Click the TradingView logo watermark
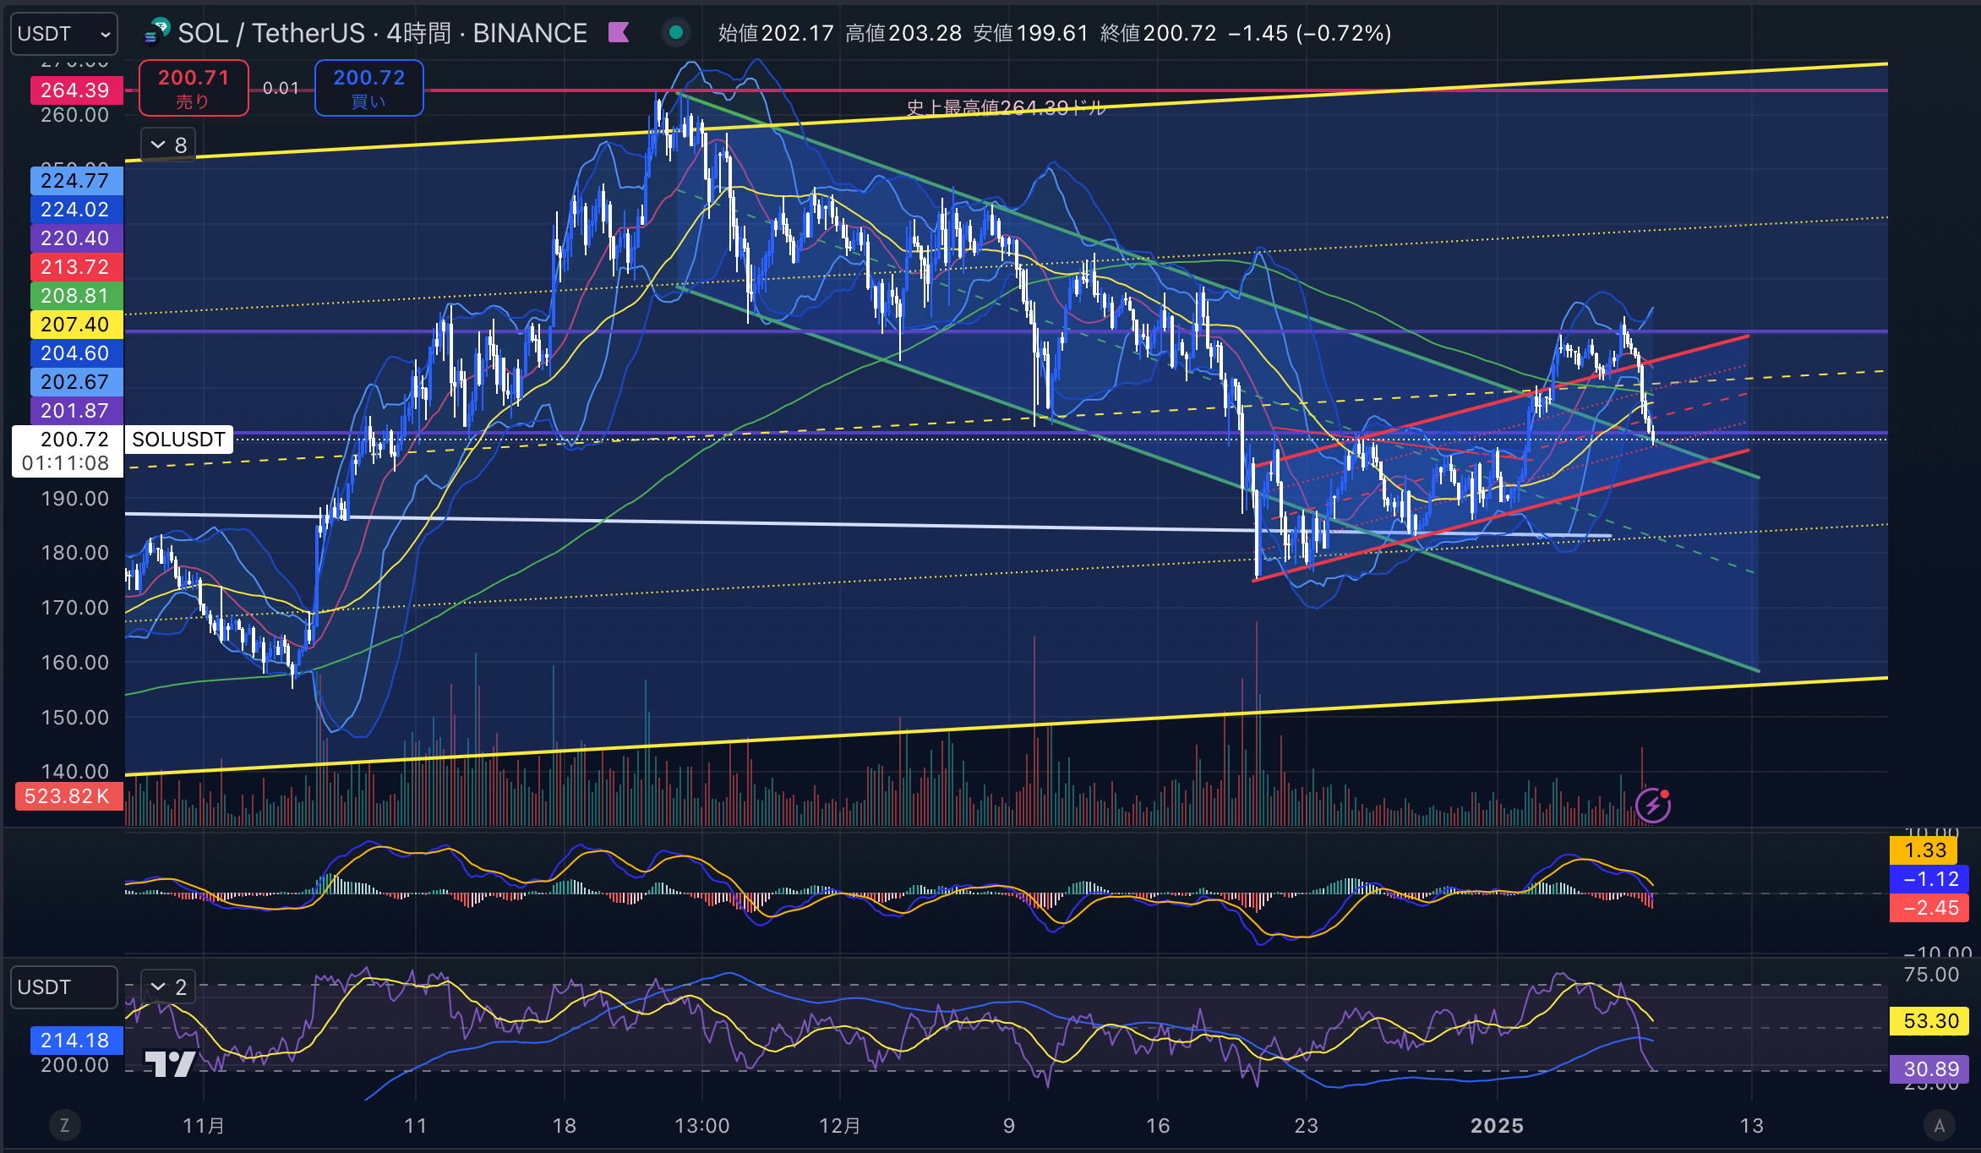Image resolution: width=1981 pixels, height=1153 pixels. 170,1063
